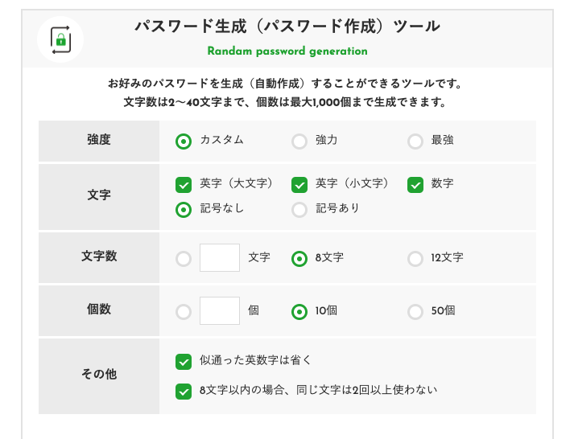This screenshot has width=574, height=439.
Task: Select the カスタム strength radio button
Action: 184,142
